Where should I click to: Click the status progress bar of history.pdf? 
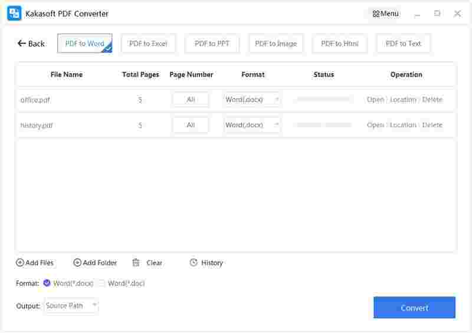(x=323, y=124)
